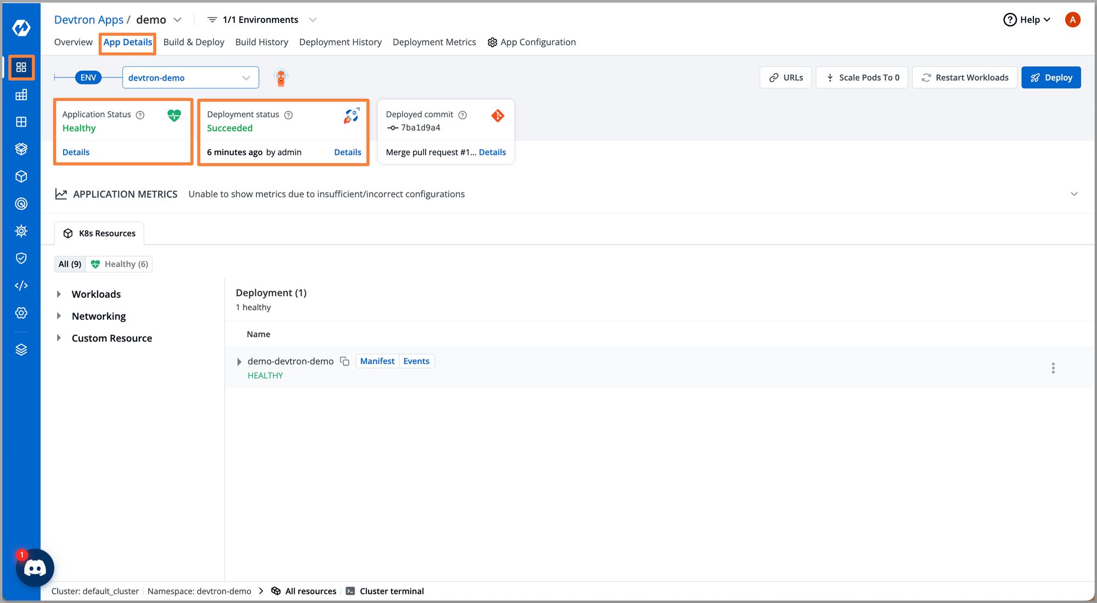Expand the demo-devtron-demo deployment row

pyautogui.click(x=239, y=362)
